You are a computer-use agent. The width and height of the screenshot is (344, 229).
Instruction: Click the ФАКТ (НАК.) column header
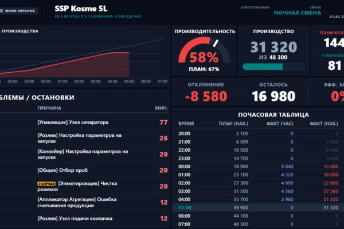[324, 124]
